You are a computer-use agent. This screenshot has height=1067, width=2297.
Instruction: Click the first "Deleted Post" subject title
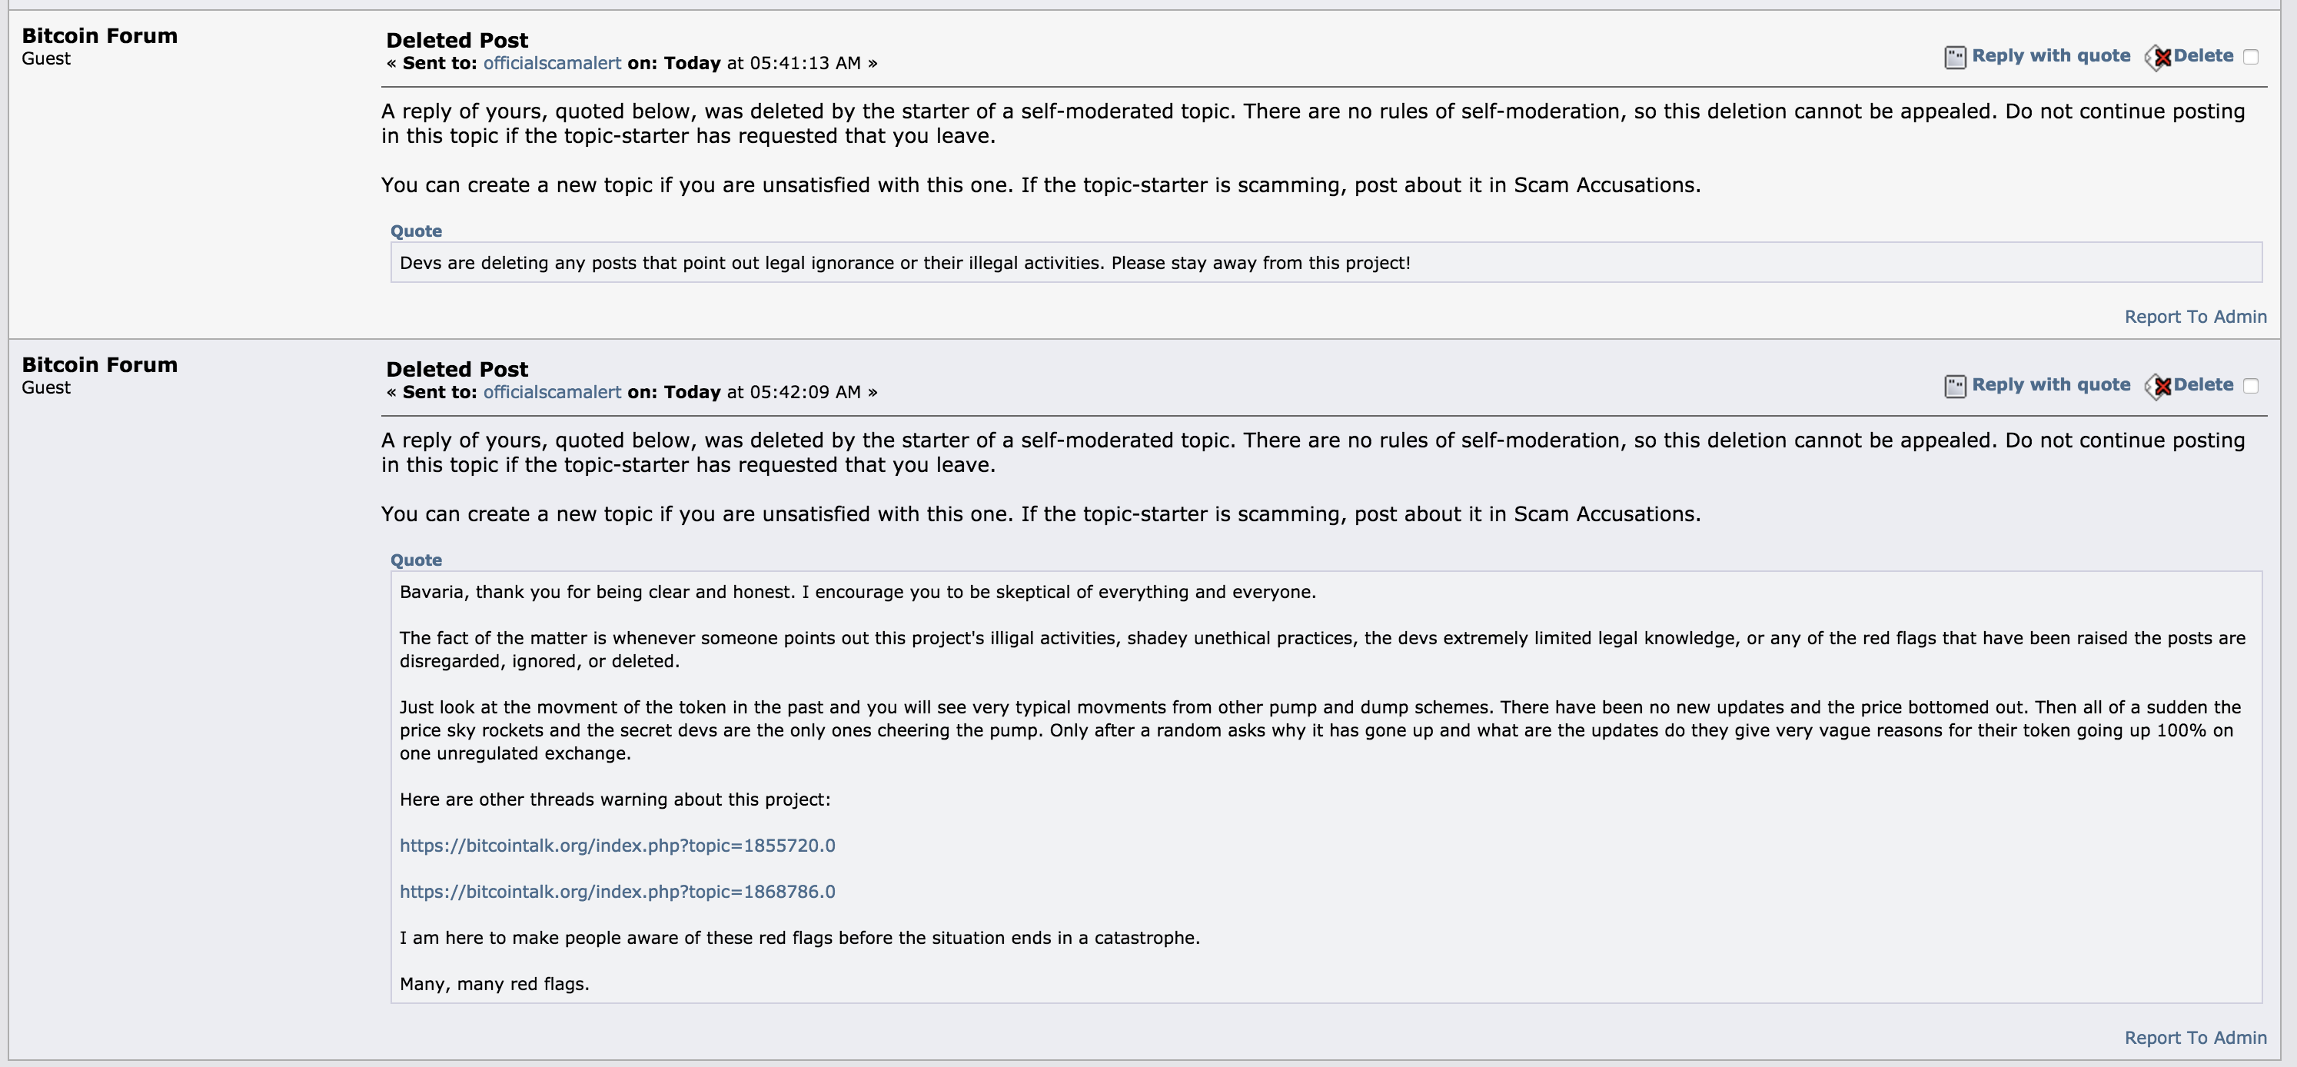[x=457, y=40]
